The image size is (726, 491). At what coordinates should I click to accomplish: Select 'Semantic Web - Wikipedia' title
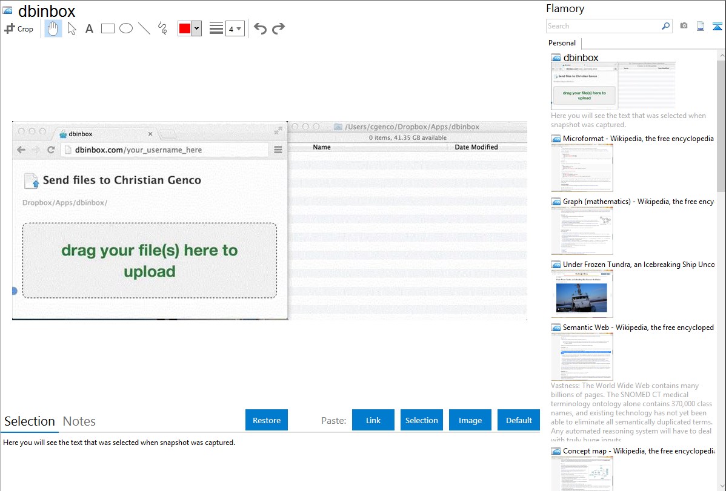coord(638,328)
